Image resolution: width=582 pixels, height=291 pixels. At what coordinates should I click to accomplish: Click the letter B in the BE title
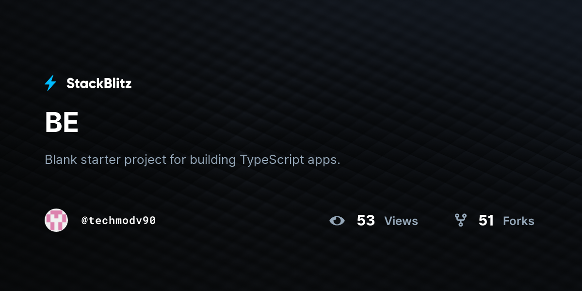point(53,123)
